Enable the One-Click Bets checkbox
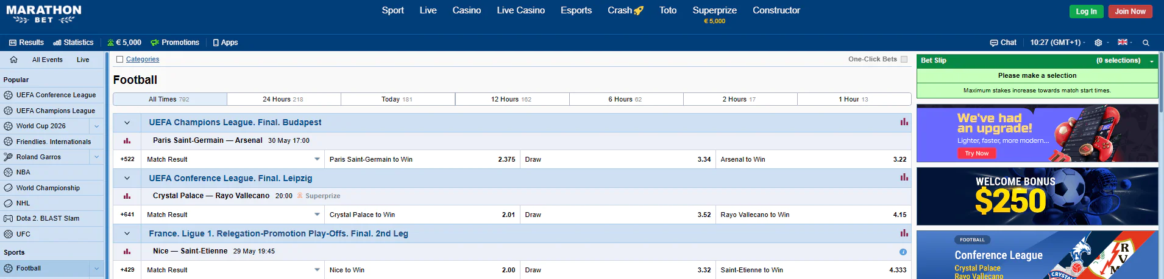 pos(904,60)
